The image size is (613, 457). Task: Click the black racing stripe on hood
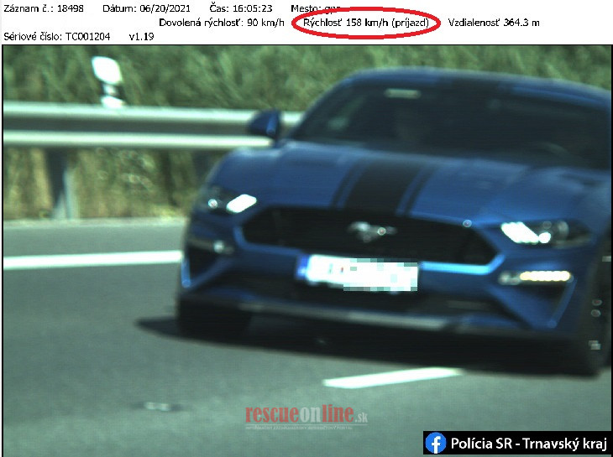pyautogui.click(x=388, y=180)
